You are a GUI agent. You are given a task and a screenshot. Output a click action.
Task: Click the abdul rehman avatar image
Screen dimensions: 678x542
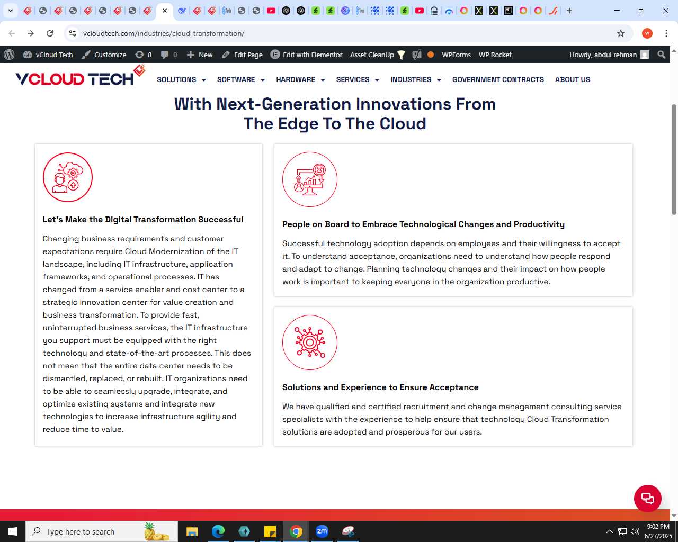(x=645, y=55)
